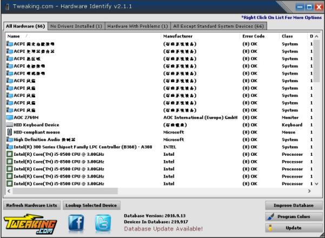Open the Hardware With Problems tab

[137, 25]
